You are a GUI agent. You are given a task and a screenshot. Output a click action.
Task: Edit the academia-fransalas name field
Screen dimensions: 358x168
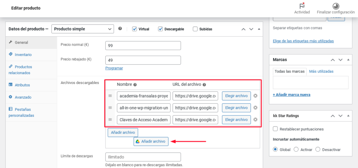coord(144,96)
